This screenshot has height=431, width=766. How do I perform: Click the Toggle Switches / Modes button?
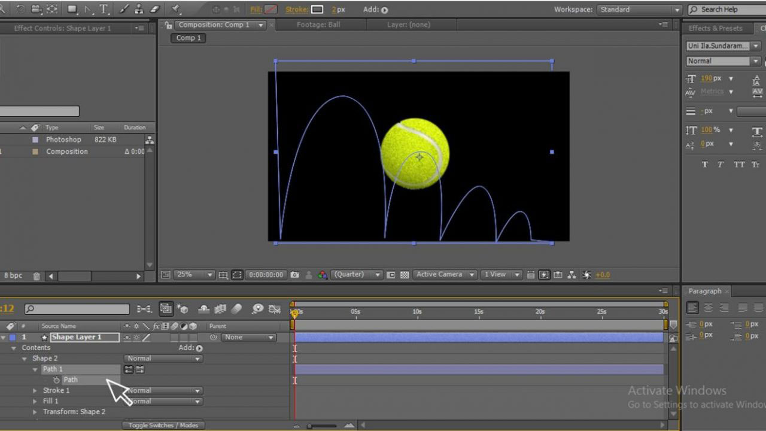click(163, 425)
